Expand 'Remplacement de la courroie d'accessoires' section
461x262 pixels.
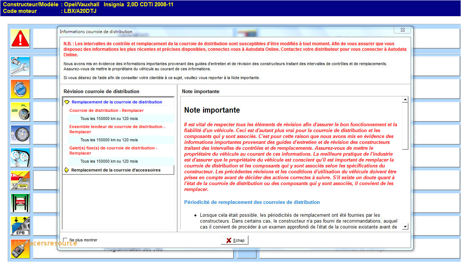point(67,170)
